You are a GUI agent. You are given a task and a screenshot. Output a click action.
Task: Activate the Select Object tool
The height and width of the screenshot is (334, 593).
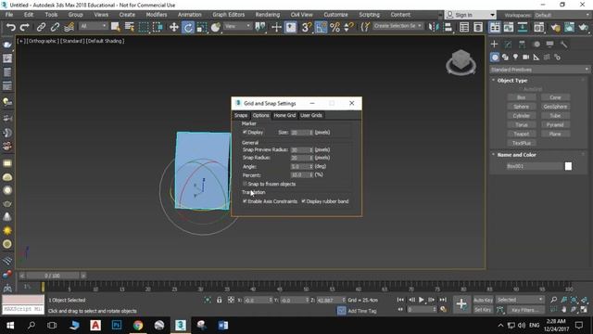115,27
